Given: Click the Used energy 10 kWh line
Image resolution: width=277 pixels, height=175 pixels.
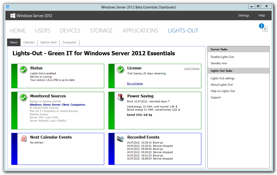Looking at the screenshot, I should [152, 107].
